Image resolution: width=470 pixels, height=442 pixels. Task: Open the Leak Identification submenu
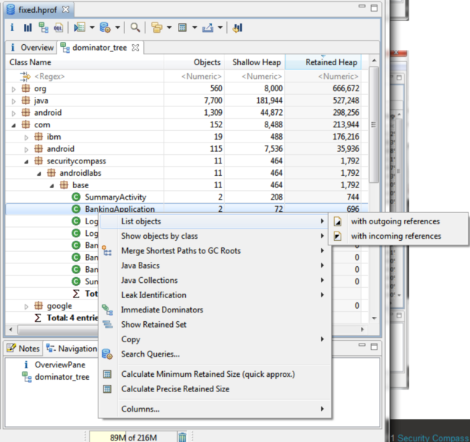click(x=215, y=294)
